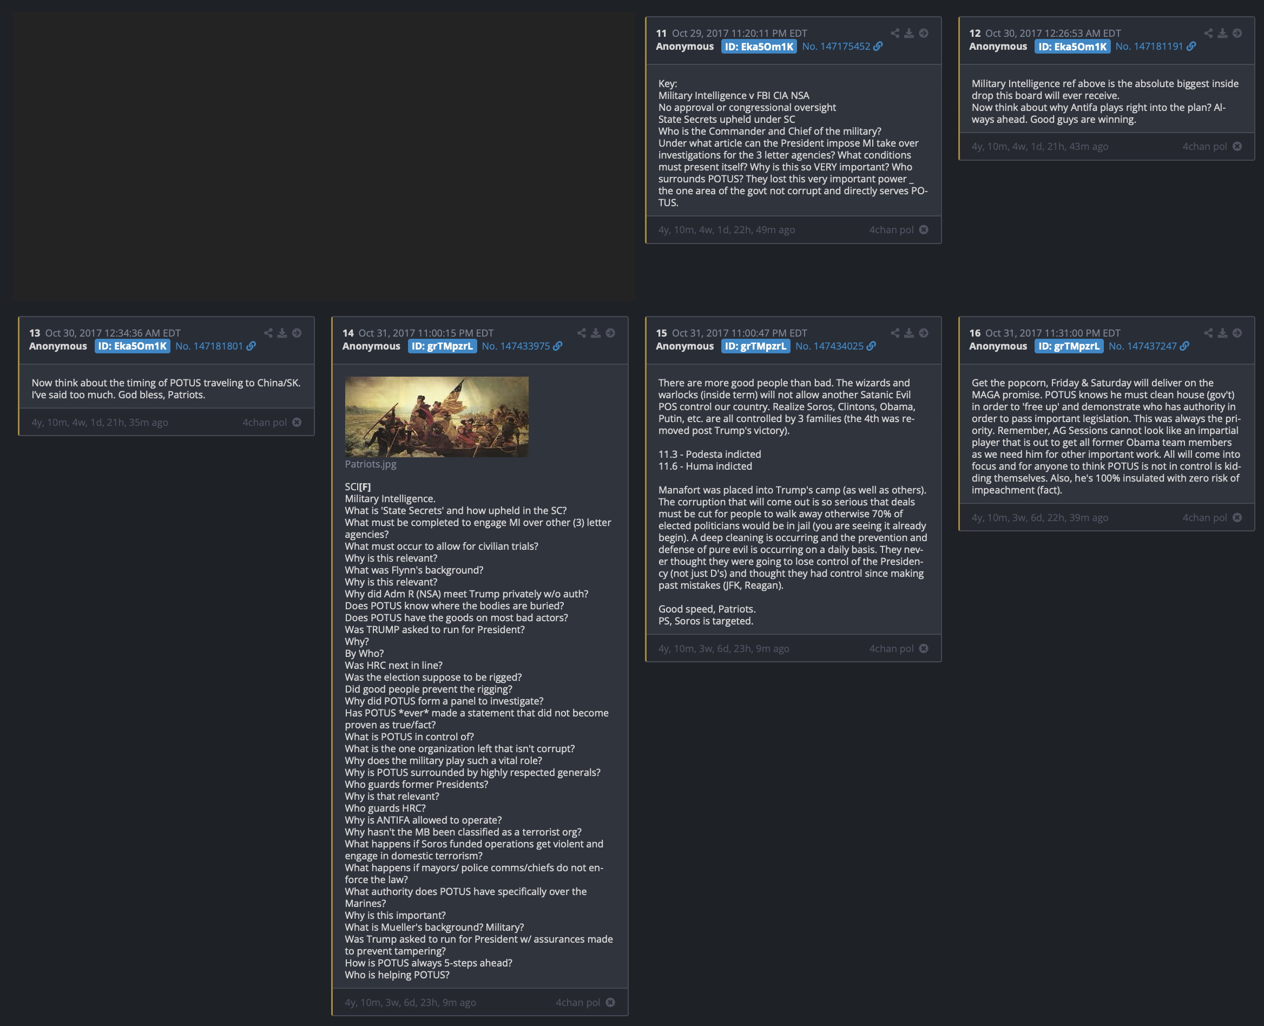
Task: Click download icon on post 13
Action: click(x=282, y=333)
